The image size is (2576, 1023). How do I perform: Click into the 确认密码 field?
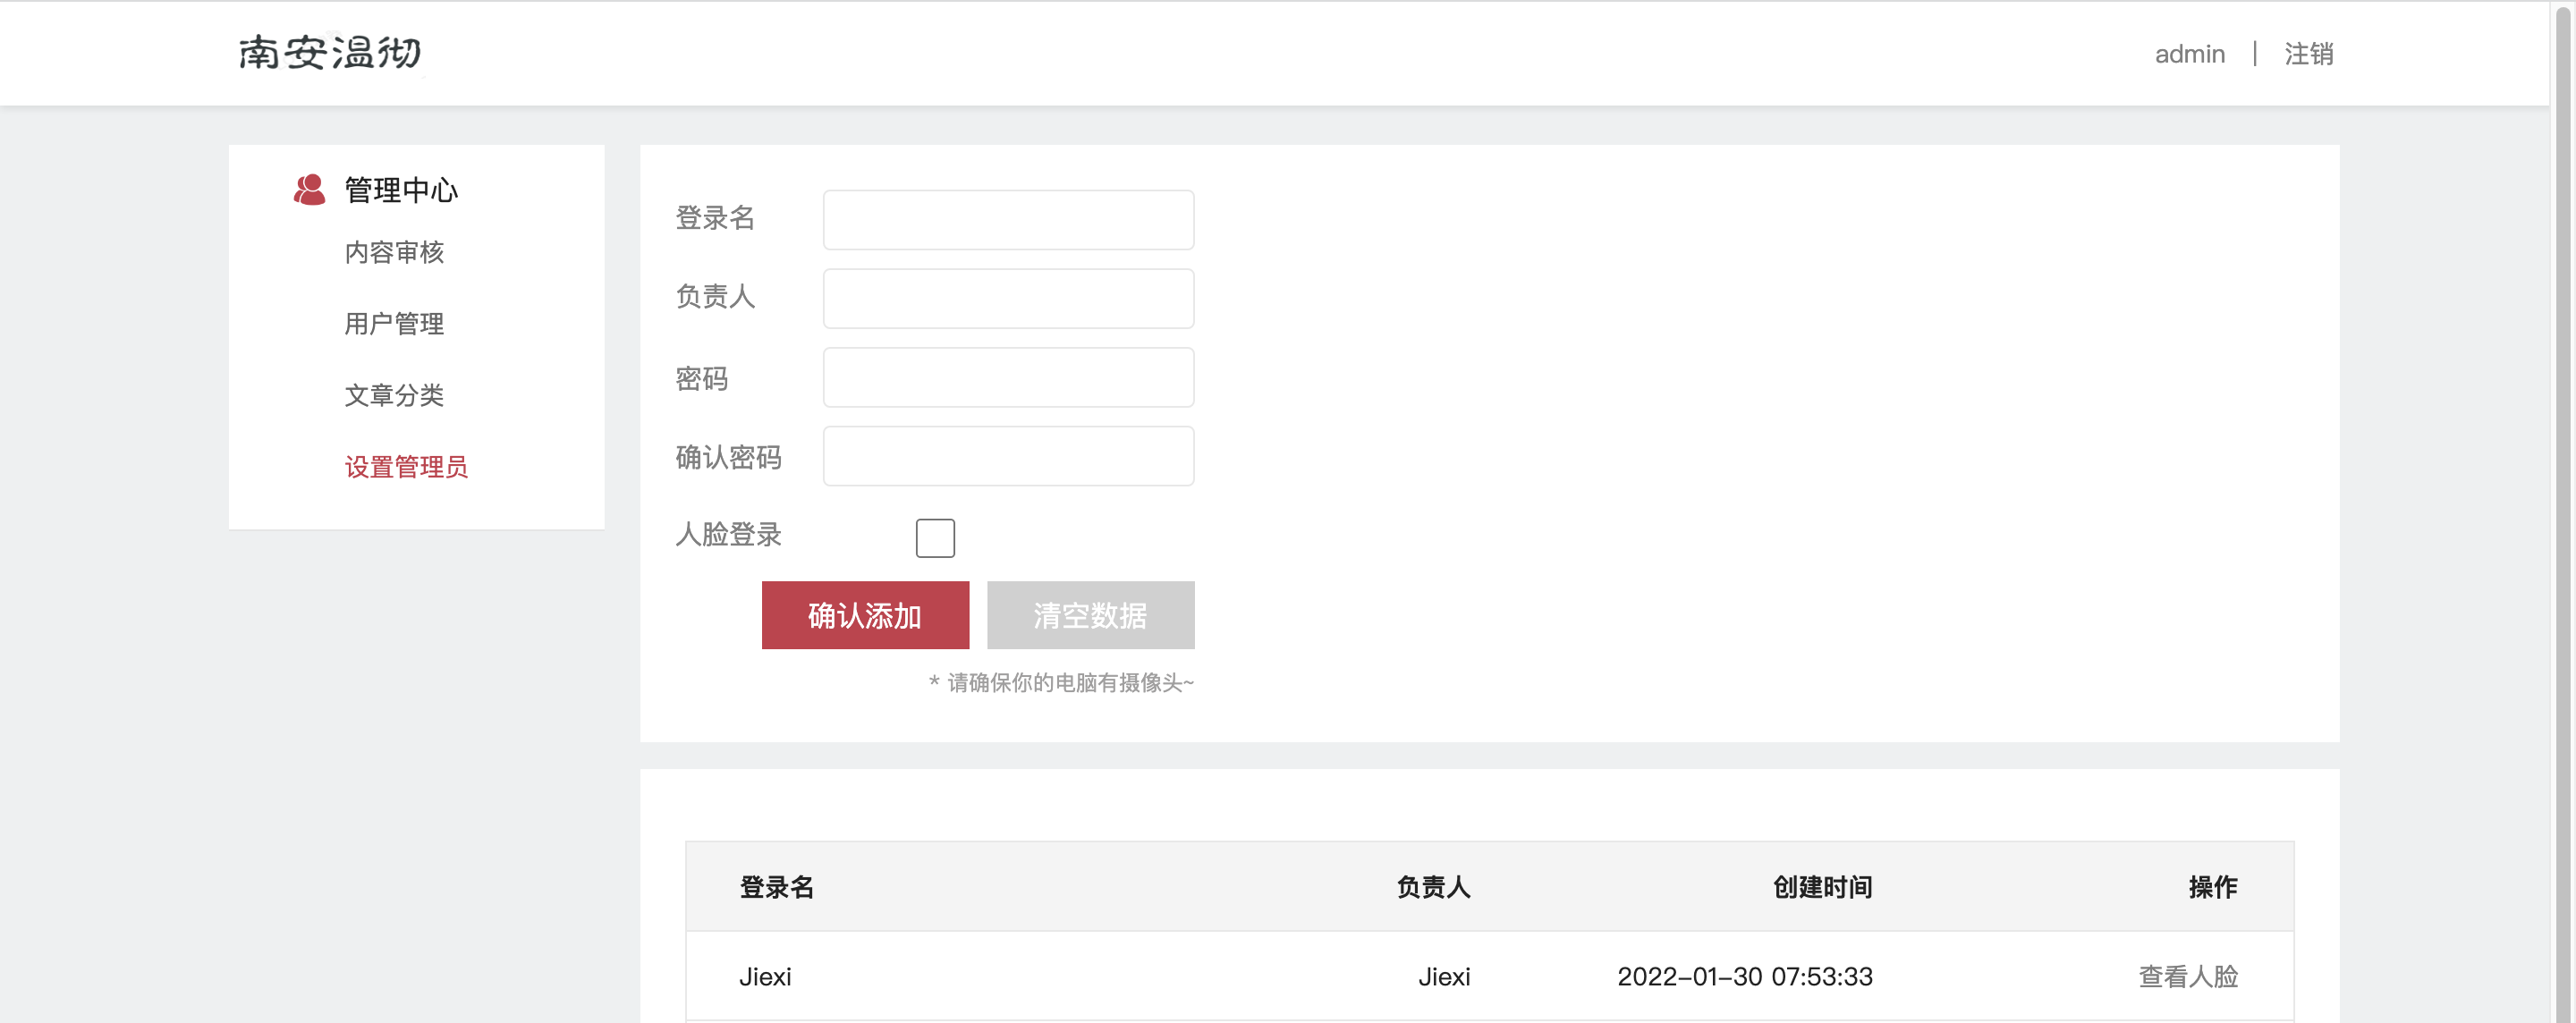(1008, 456)
